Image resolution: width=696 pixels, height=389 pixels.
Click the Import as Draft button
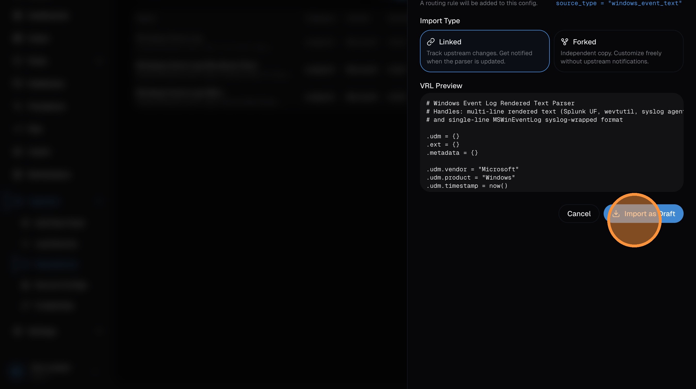[x=644, y=213]
